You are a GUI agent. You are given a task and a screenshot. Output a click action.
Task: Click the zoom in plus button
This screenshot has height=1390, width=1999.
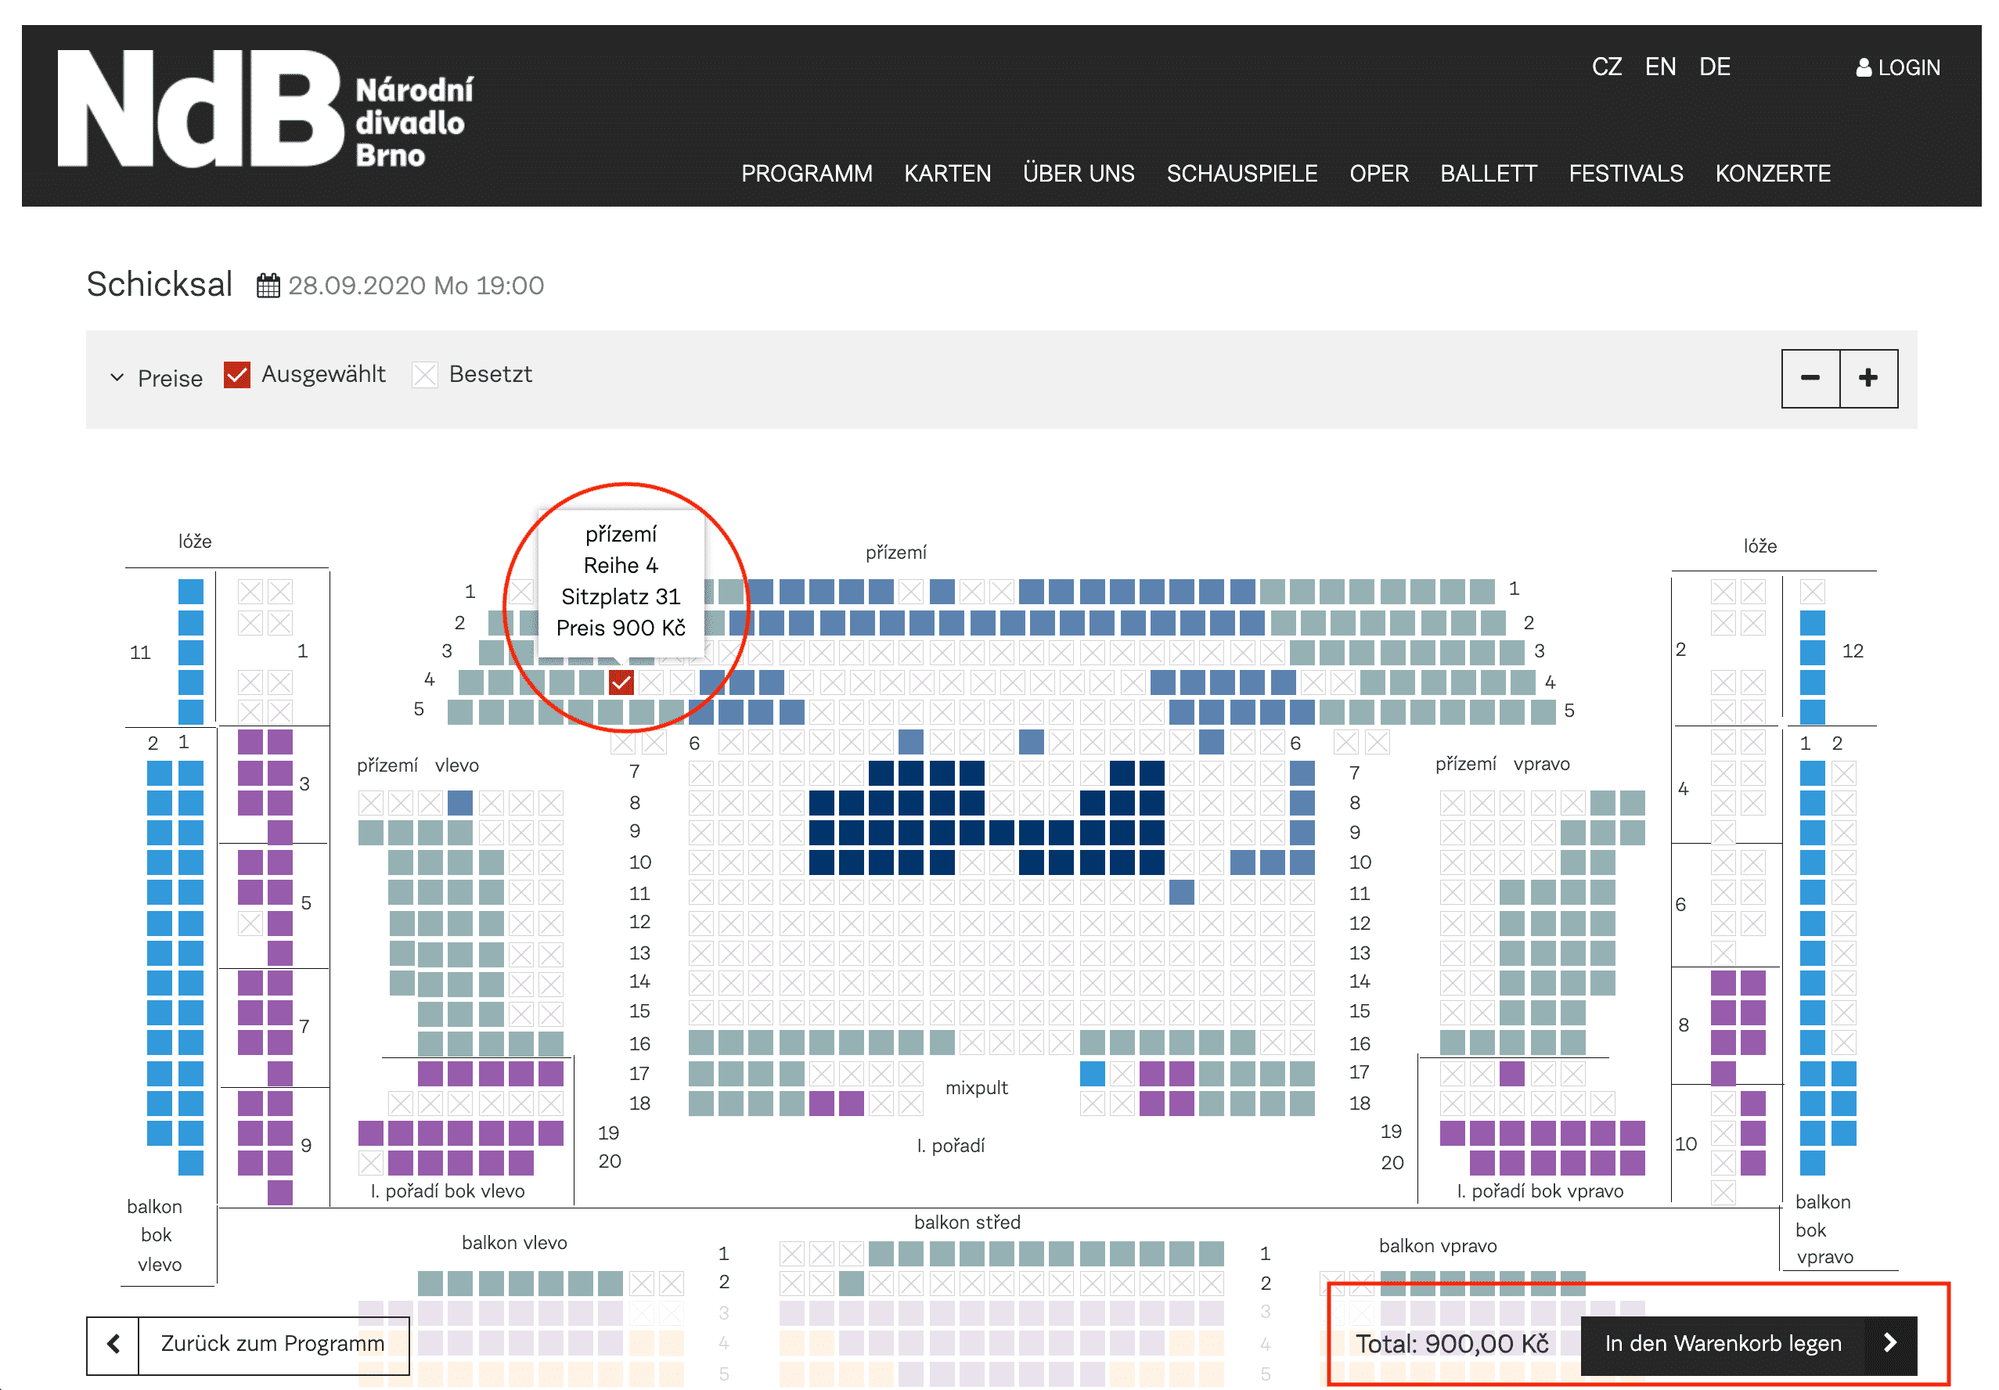point(1868,378)
